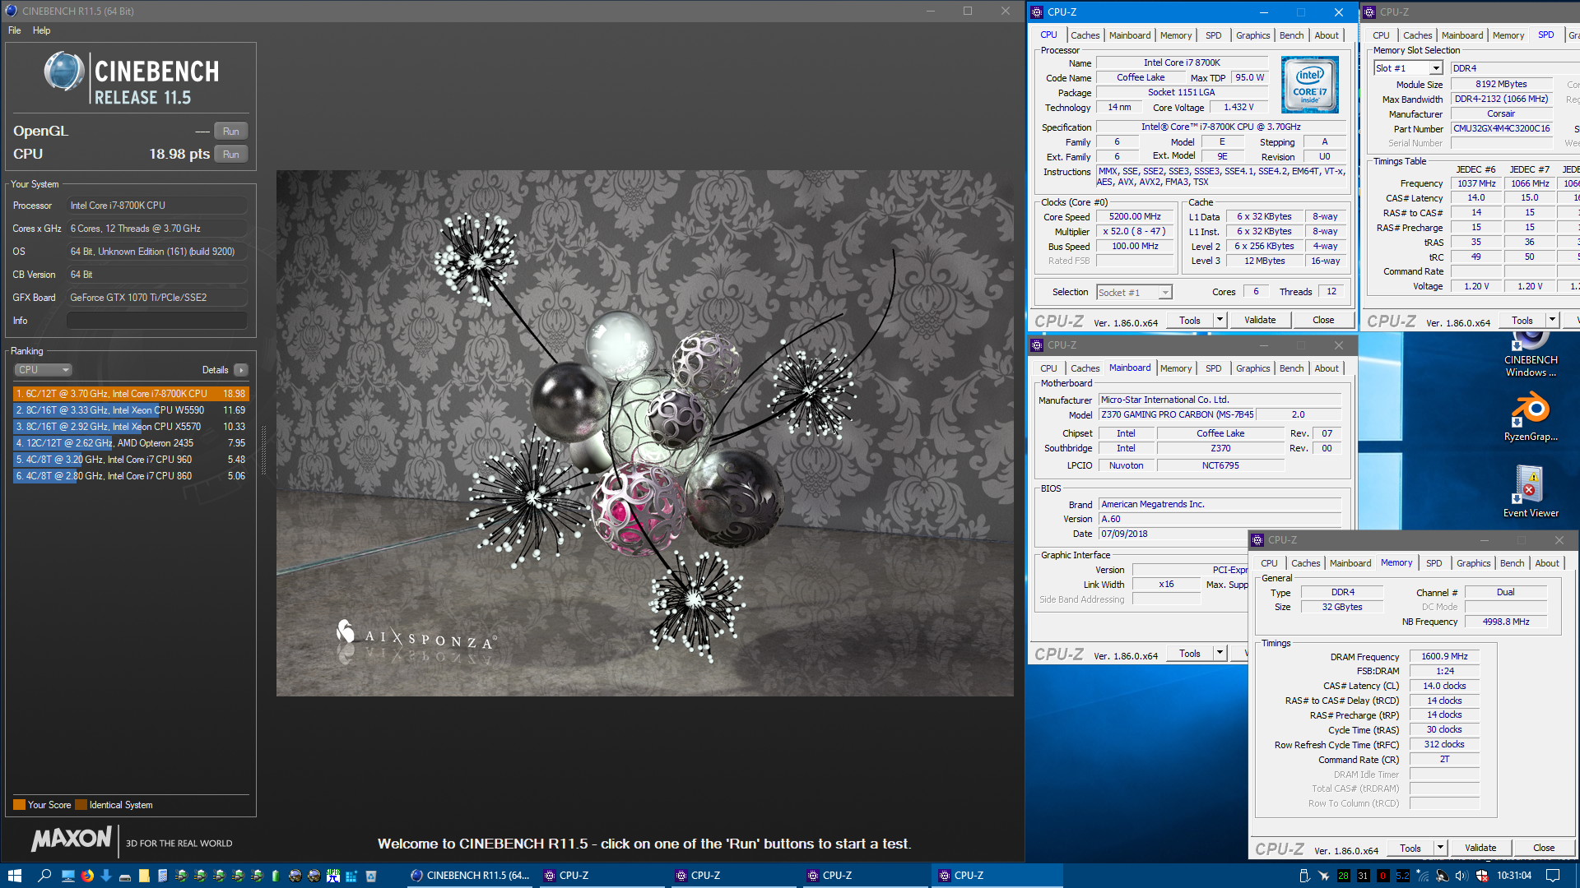This screenshot has height=888, width=1580.
Task: Click the safely remove USB tray icon
Action: pyautogui.click(x=1304, y=876)
